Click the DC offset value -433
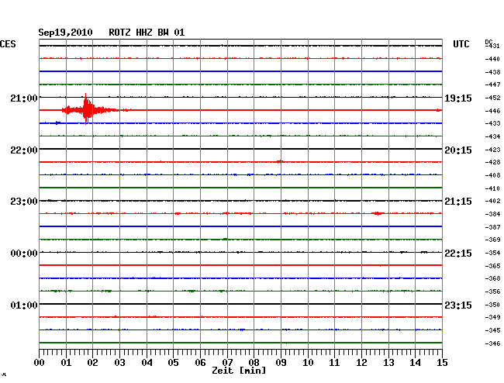 pyautogui.click(x=492, y=123)
